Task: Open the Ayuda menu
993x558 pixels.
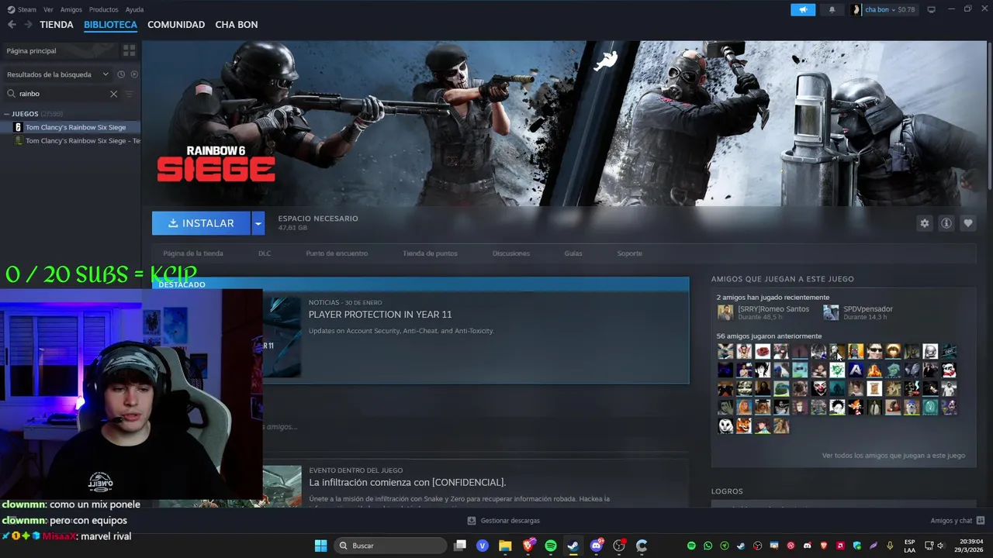Action: pyautogui.click(x=134, y=9)
